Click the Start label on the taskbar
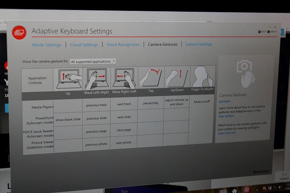The height and width of the screenshot is (193, 290). point(125,191)
